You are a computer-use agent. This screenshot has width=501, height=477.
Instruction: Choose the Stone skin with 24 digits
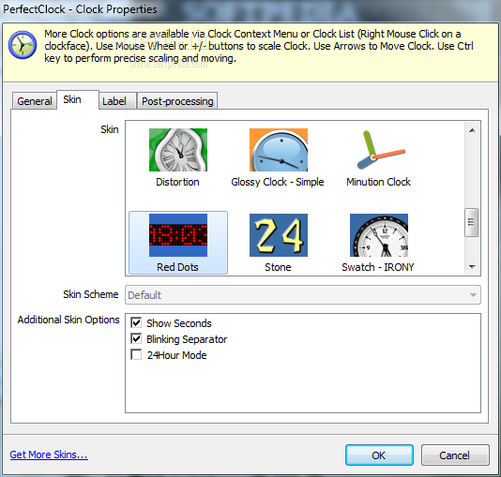click(x=279, y=235)
